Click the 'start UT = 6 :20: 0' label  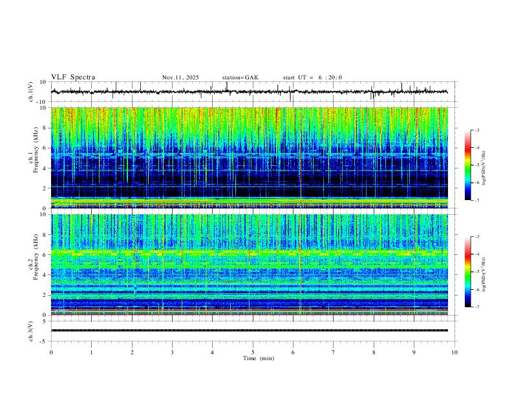click(312, 77)
